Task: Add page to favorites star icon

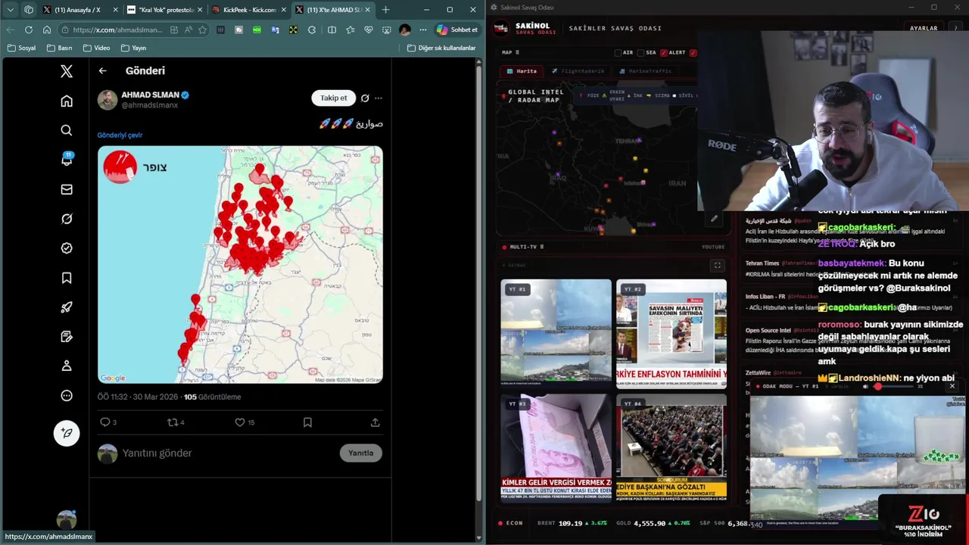Action: (202, 30)
